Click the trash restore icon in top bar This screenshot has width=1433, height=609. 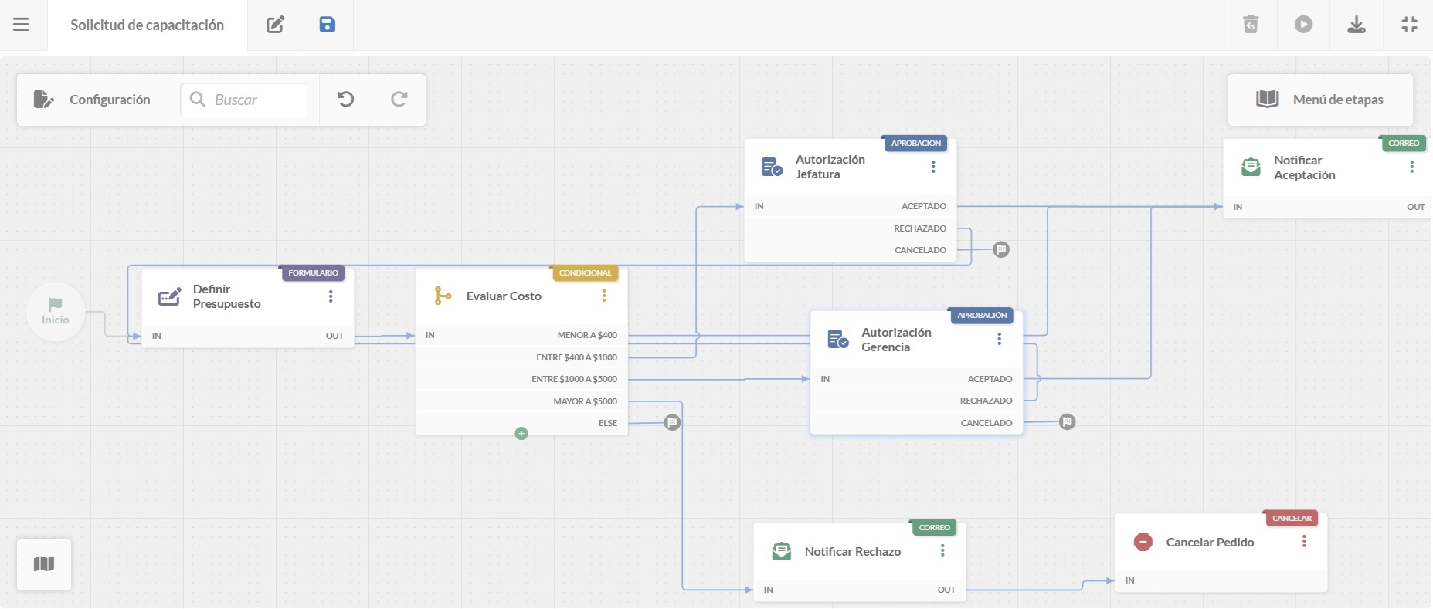(x=1251, y=25)
